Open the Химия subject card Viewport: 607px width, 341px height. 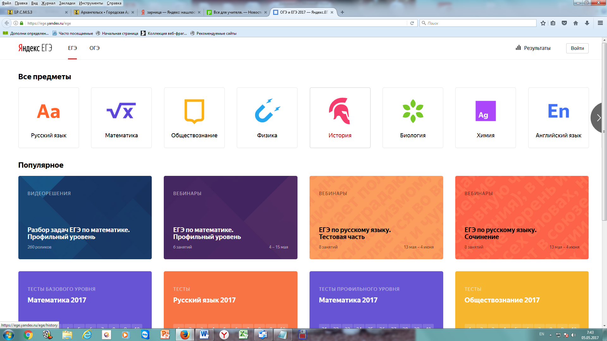tap(486, 118)
